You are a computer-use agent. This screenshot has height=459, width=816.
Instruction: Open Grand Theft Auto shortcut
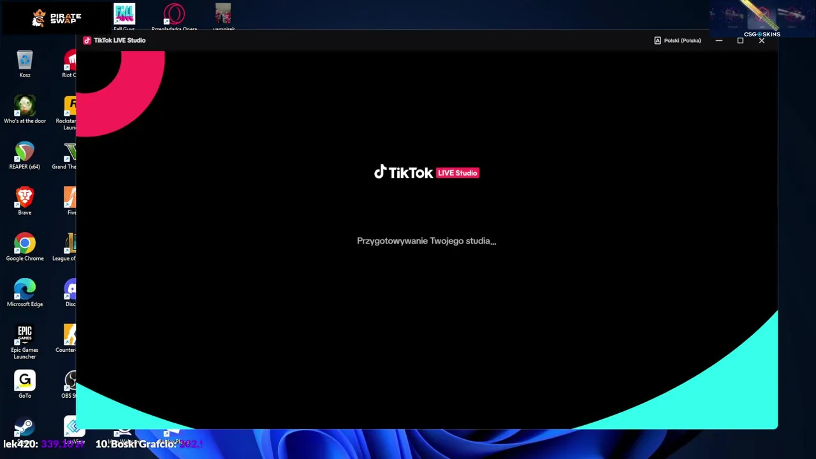64,156
